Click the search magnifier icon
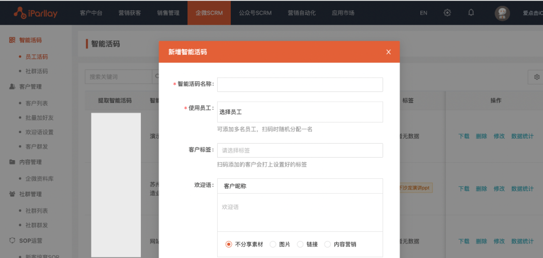 point(156,76)
